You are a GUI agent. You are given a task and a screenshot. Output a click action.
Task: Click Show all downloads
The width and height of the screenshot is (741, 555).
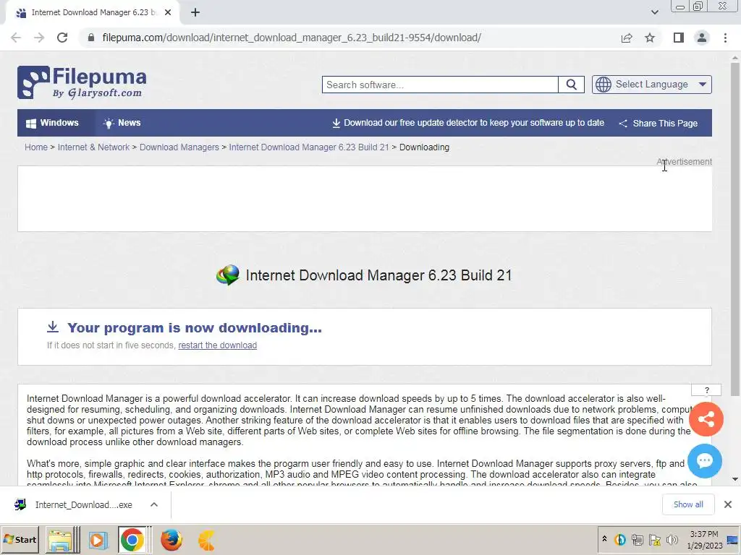click(x=688, y=504)
